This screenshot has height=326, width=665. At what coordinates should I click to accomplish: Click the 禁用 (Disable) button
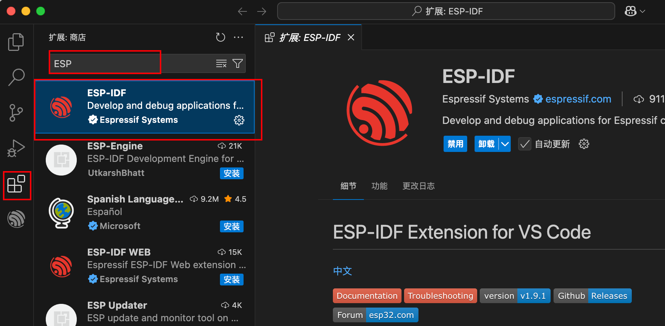455,144
